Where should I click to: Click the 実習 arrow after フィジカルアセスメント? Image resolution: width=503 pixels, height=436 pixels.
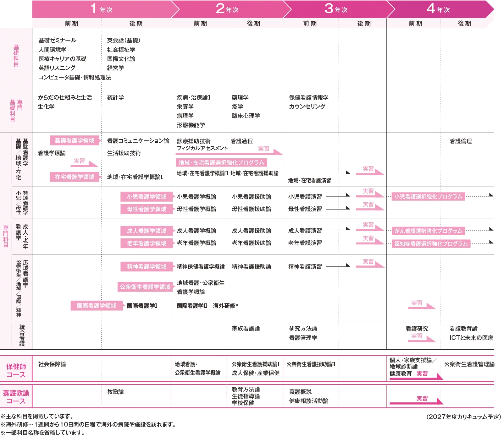pos(269,150)
